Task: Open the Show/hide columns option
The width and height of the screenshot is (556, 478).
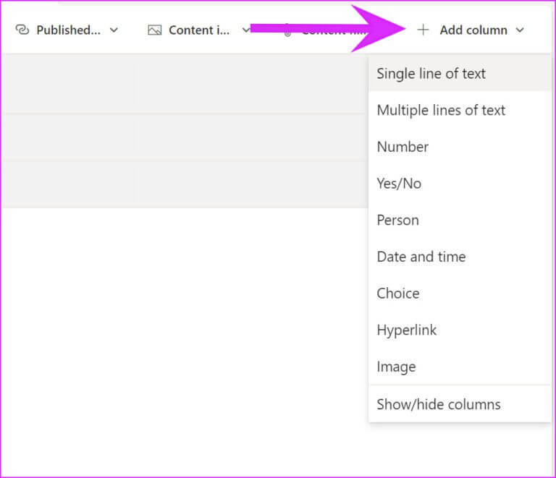Action: click(460, 404)
